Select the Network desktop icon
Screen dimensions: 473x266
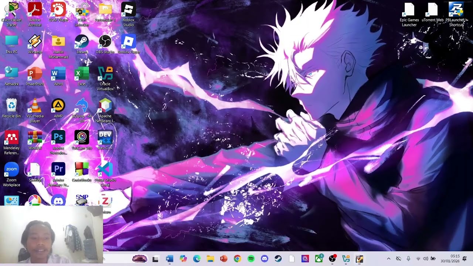pyautogui.click(x=11, y=76)
